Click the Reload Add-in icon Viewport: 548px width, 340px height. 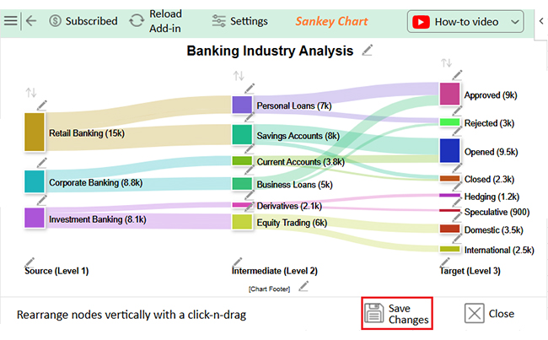point(137,21)
